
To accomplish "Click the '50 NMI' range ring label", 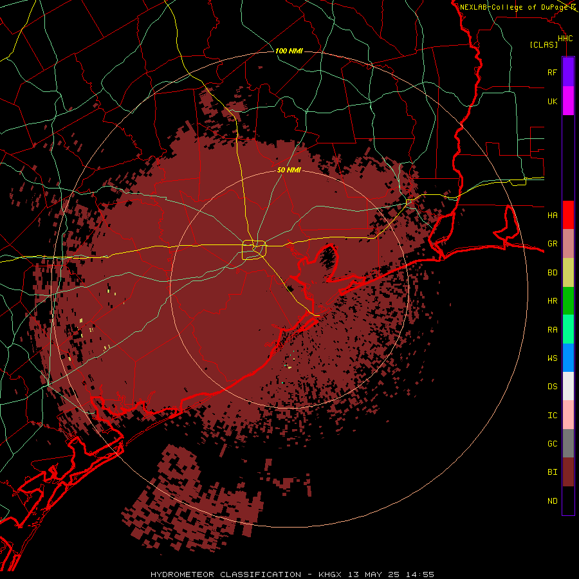I will [x=289, y=170].
